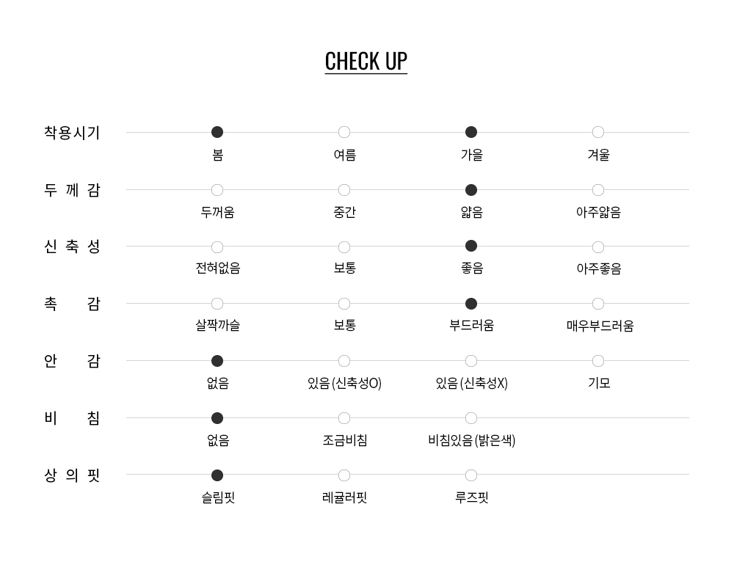
Task: Select the 부드러움 texture dot
Action: [471, 304]
